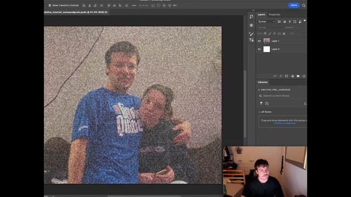Open the History panel icon in side dock
This screenshot has height=197, width=351.
251,16
